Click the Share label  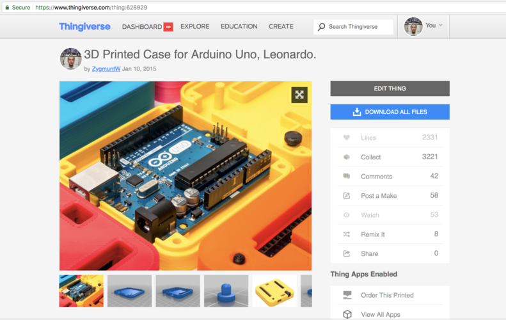[370, 254]
